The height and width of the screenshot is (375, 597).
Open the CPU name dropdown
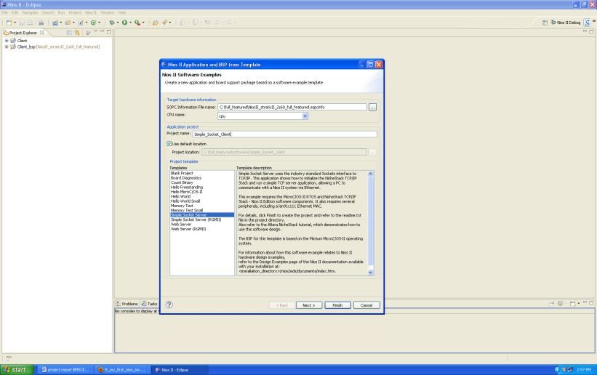305,116
